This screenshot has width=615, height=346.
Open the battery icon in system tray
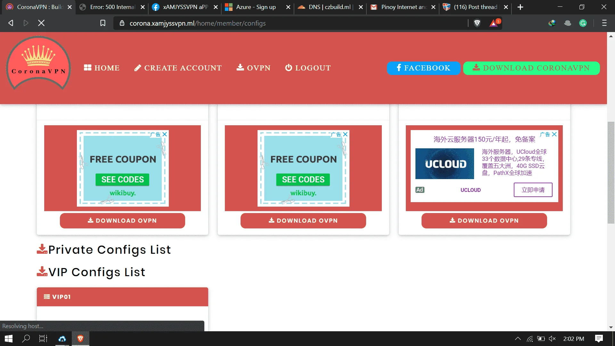541,339
